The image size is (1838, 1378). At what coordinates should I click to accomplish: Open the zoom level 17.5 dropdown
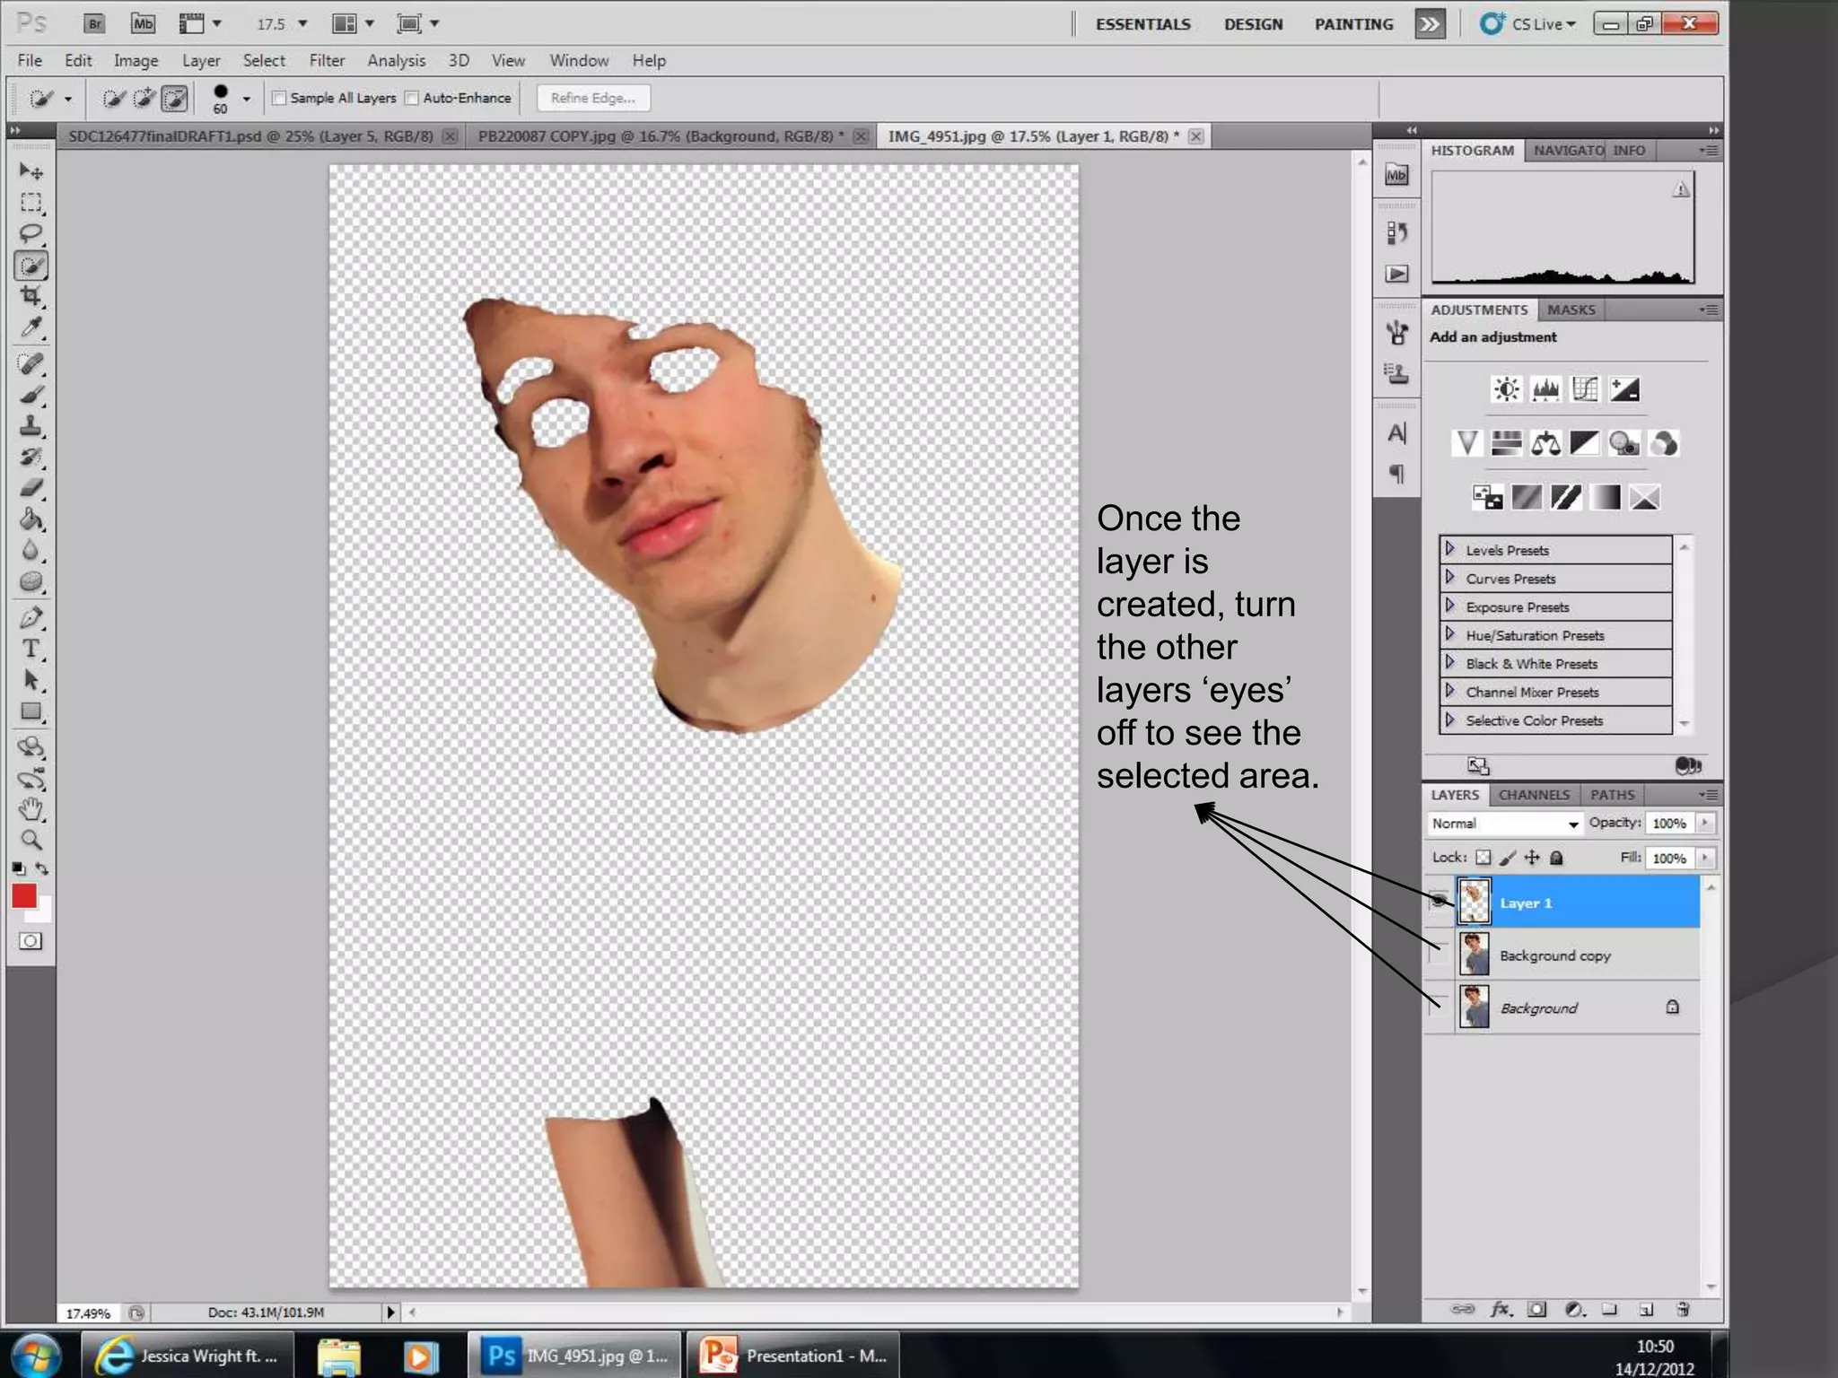click(302, 24)
